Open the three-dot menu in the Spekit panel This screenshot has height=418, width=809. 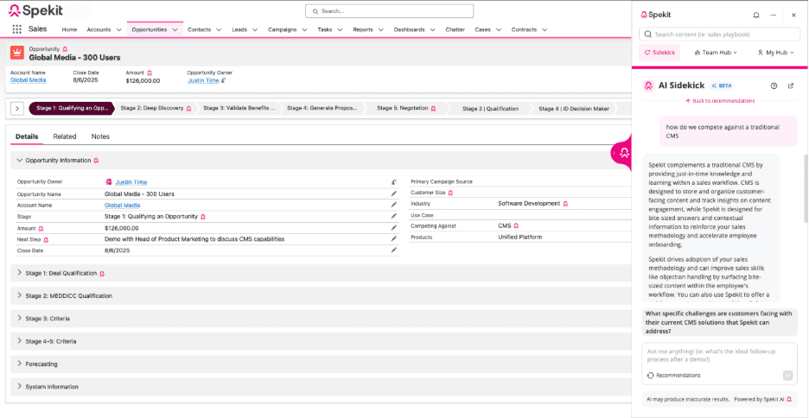773,15
